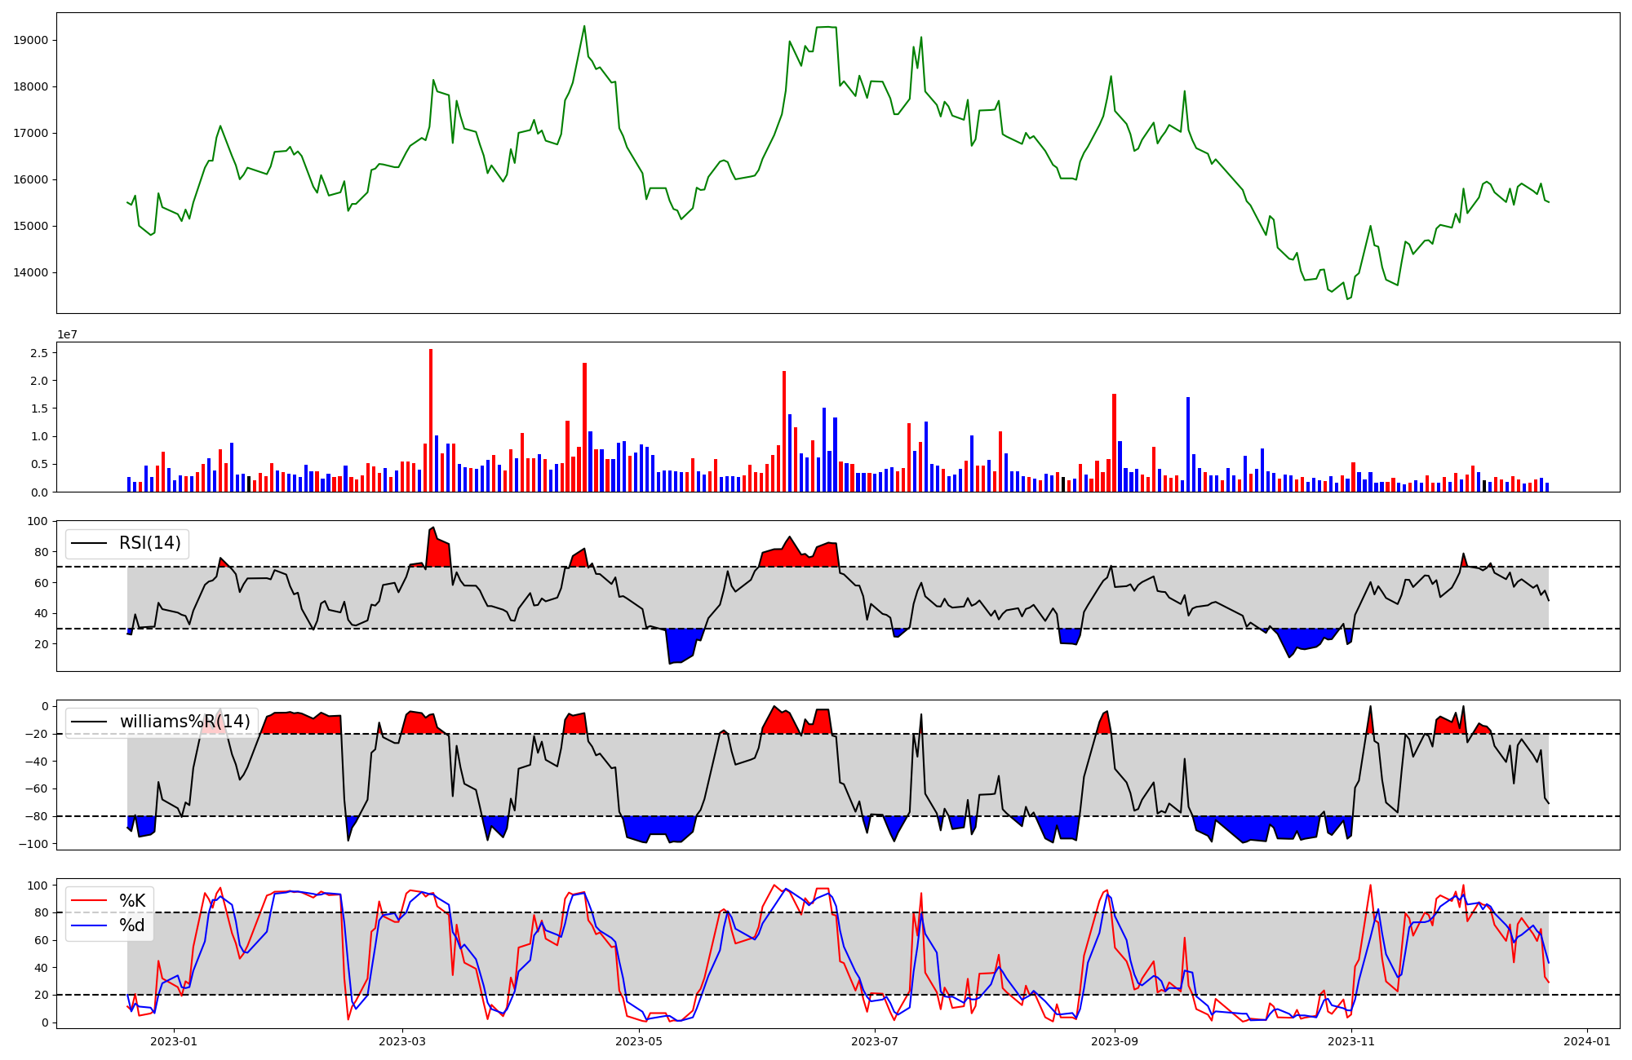Viewport: 1632px width, 1060px height.
Task: Click the RSI(14) legend label
Action: click(150, 543)
